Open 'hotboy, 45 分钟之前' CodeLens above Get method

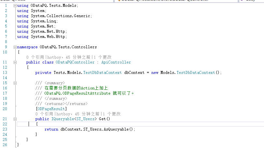(x=78, y=114)
